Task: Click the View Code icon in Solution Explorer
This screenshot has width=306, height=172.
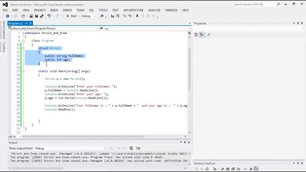Action: tap(245, 169)
